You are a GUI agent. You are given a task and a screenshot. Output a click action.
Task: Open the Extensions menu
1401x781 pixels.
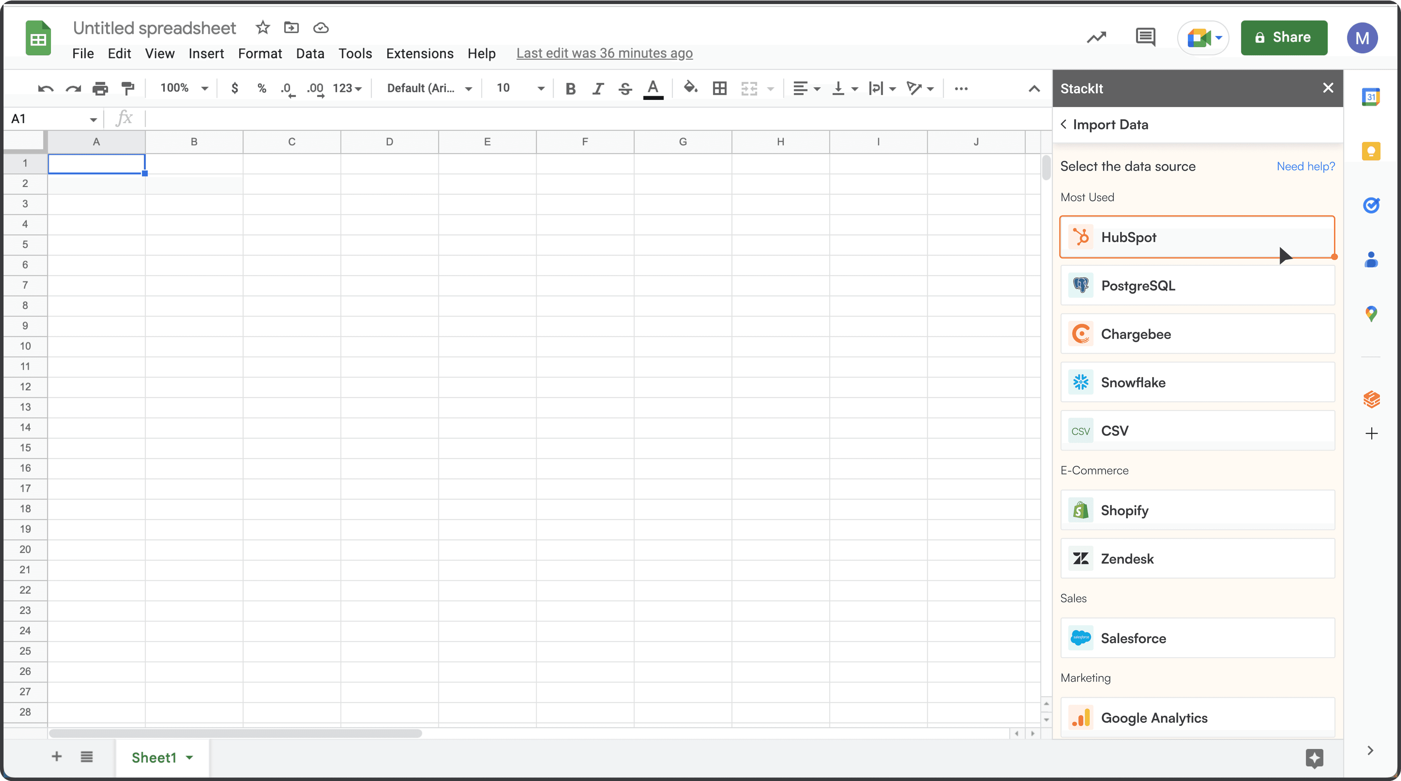click(x=419, y=53)
